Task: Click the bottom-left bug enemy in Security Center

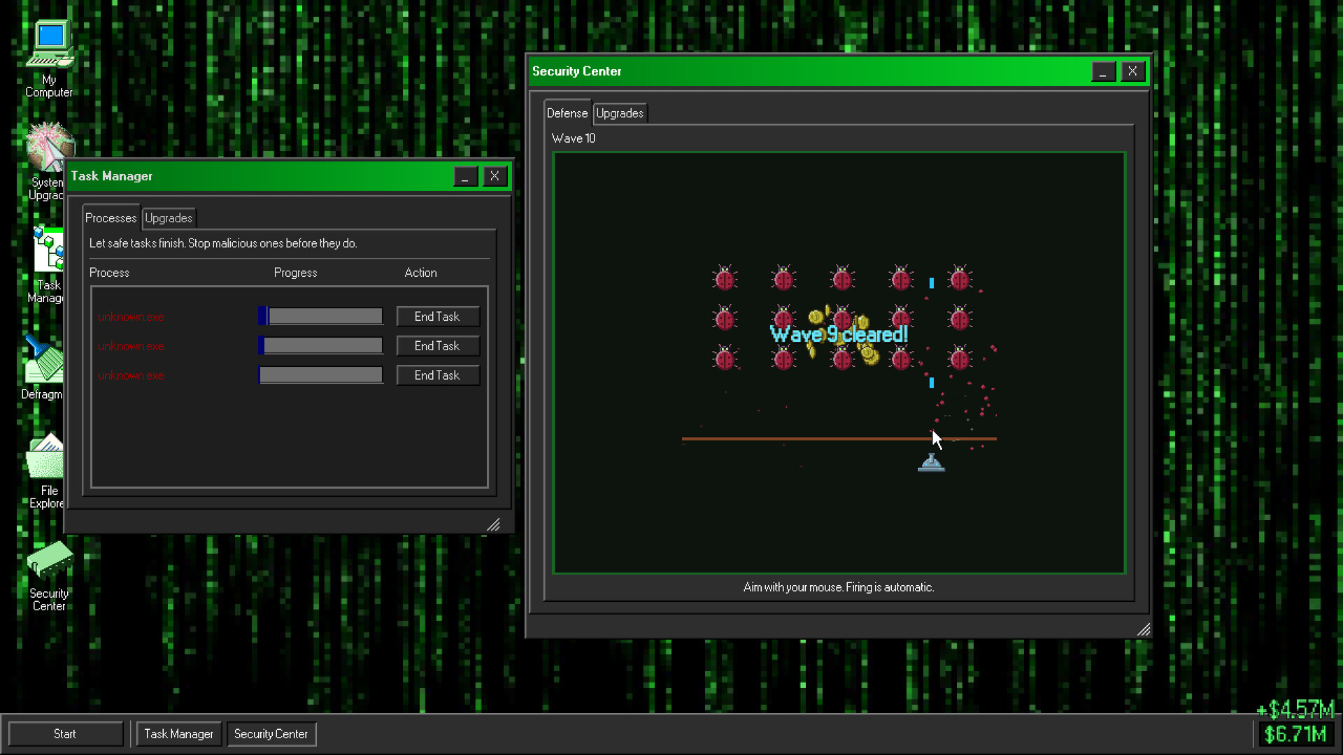Action: point(725,358)
